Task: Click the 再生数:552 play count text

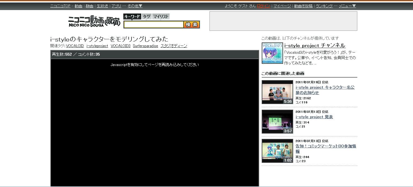Action: pyautogui.click(x=62, y=54)
